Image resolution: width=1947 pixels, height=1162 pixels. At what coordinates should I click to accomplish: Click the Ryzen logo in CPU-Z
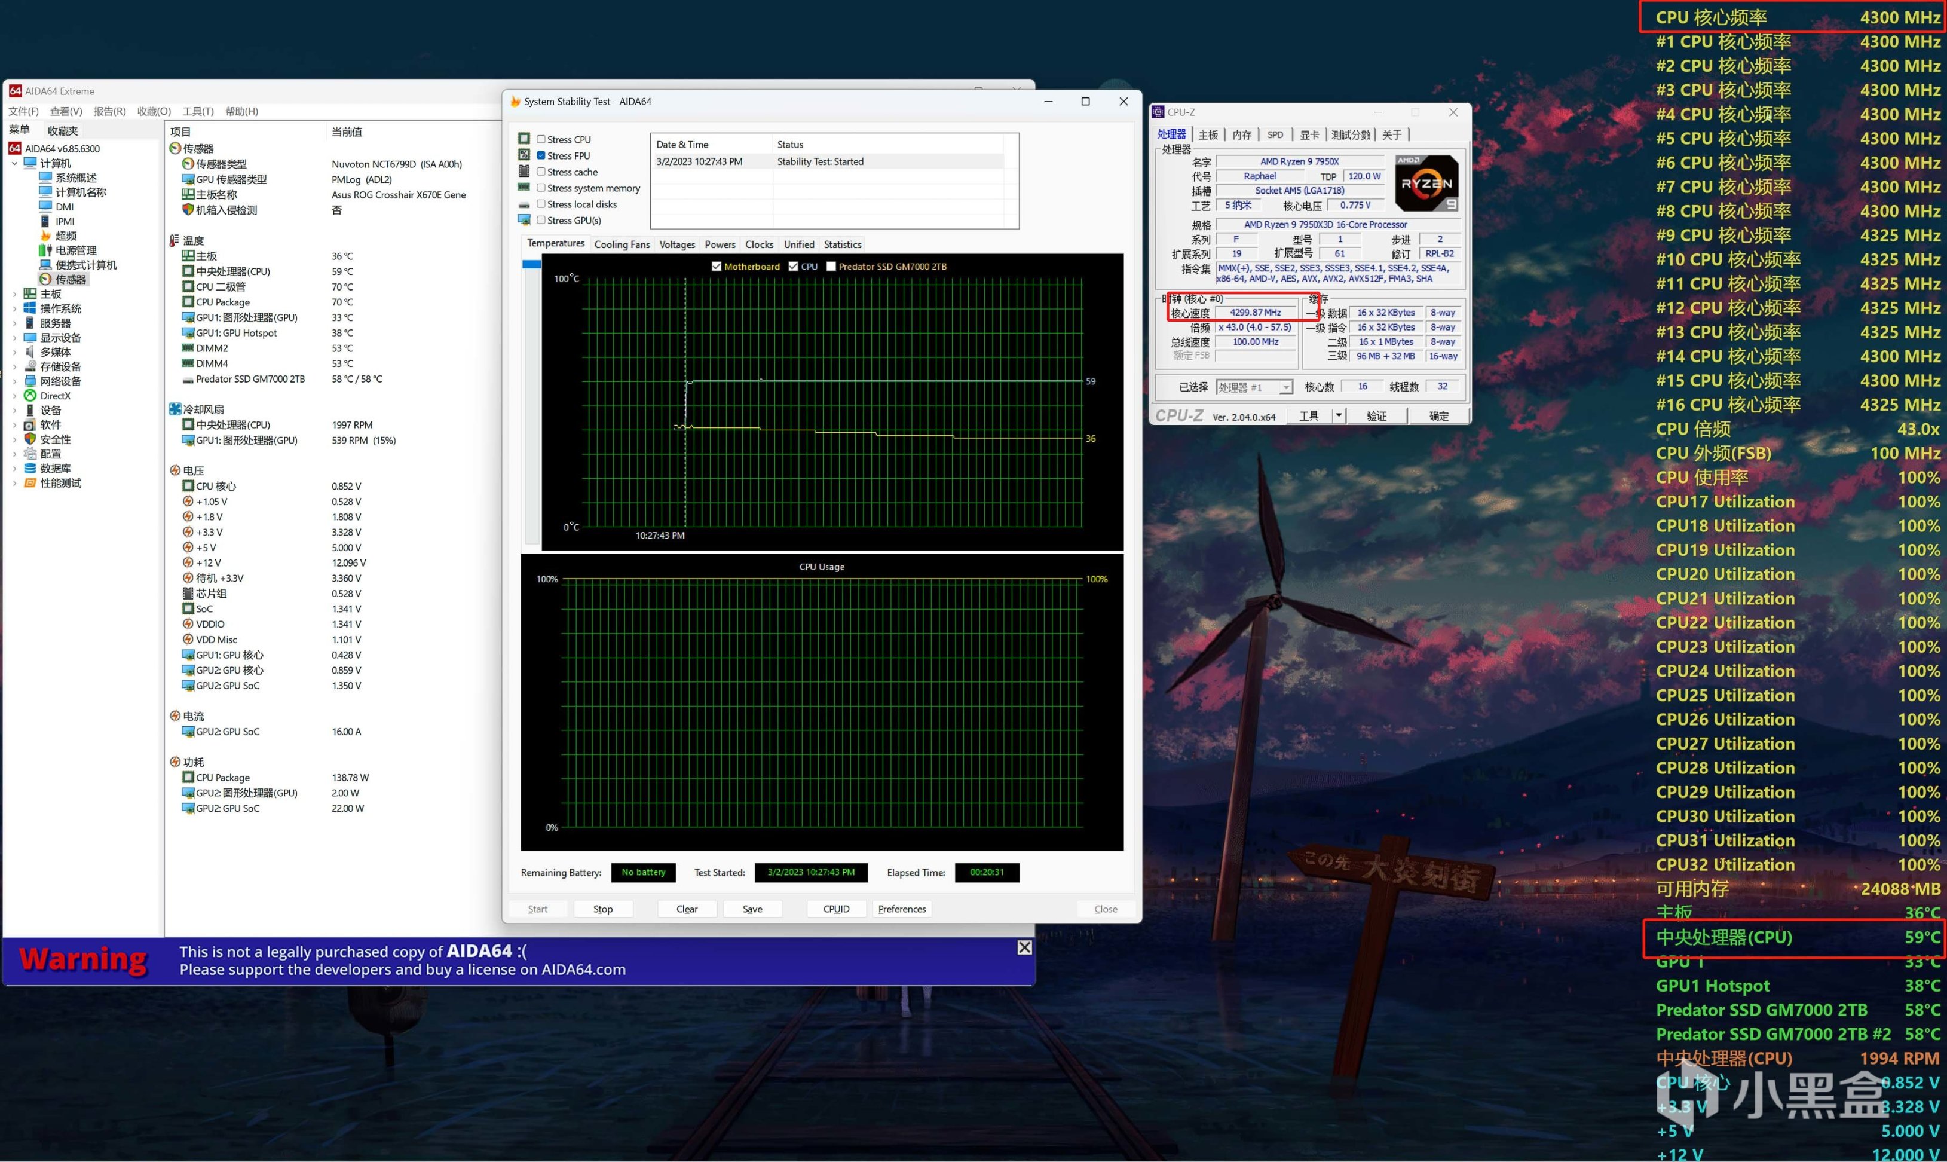(x=1426, y=184)
